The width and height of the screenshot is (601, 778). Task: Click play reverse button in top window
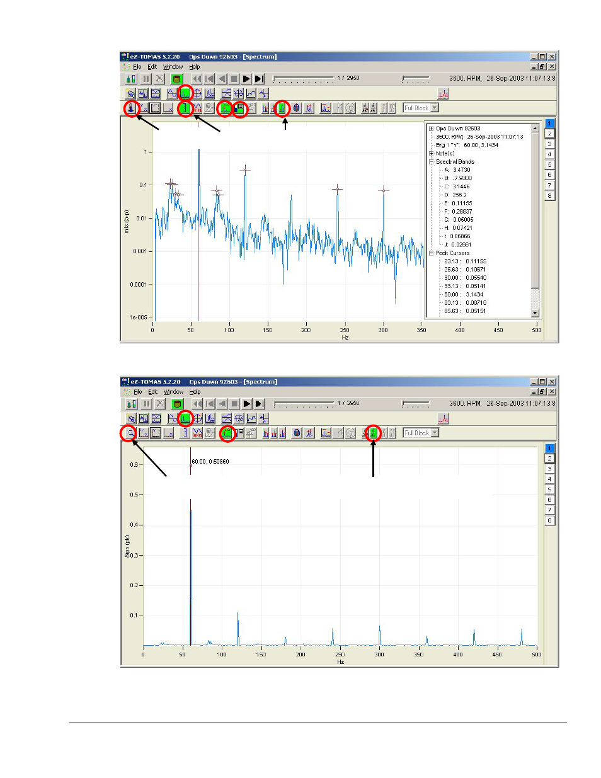[x=222, y=79]
